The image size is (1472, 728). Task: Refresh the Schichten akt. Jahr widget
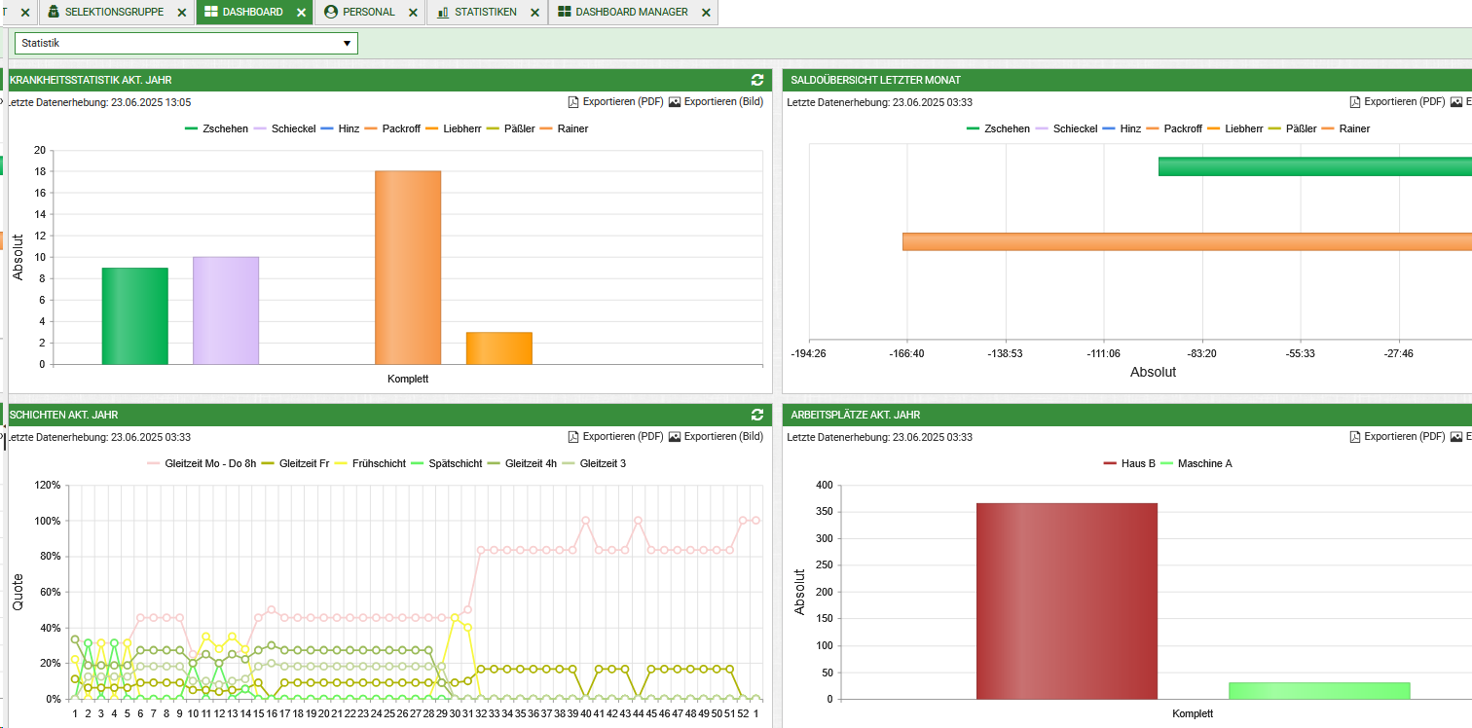click(x=757, y=415)
